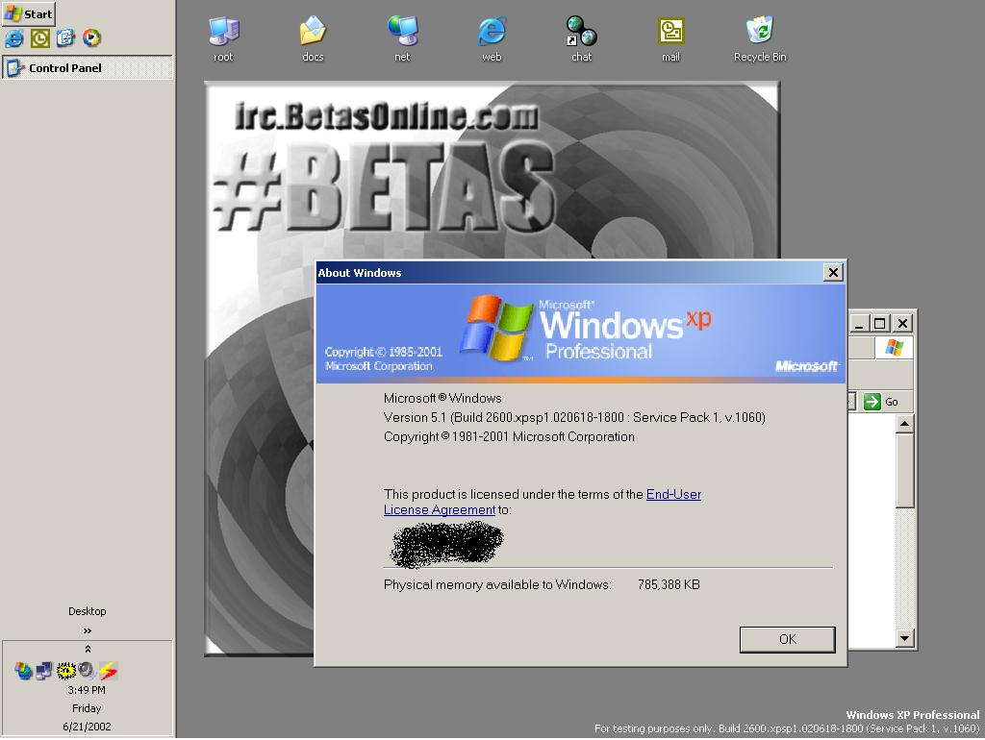The image size is (985, 740).
Task: Click the Version 5.1 build text
Action: [x=574, y=417]
